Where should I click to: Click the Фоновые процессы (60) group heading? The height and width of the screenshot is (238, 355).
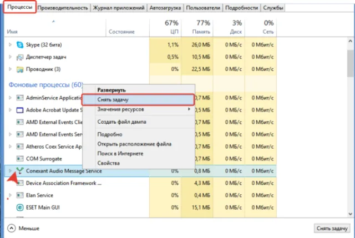point(45,85)
